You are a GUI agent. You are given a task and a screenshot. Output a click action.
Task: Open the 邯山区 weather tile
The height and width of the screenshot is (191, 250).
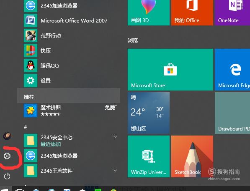[149, 113]
